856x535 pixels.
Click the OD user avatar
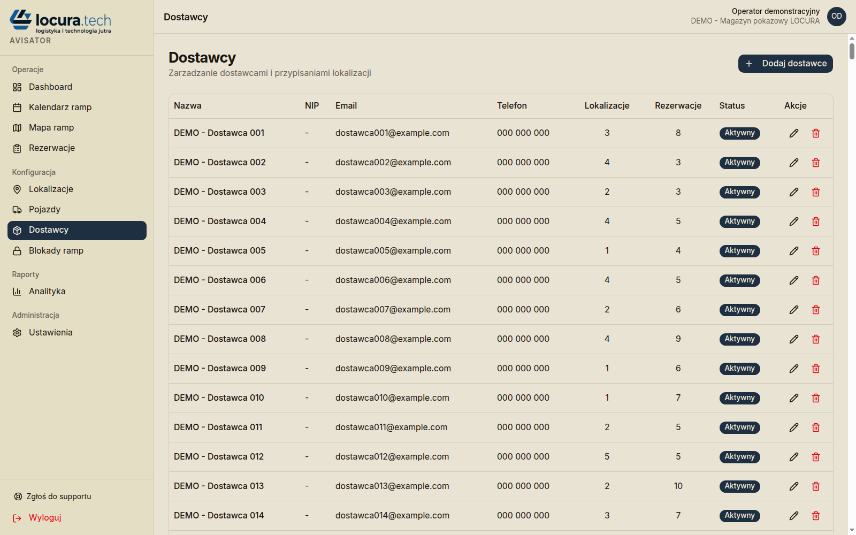pos(837,17)
